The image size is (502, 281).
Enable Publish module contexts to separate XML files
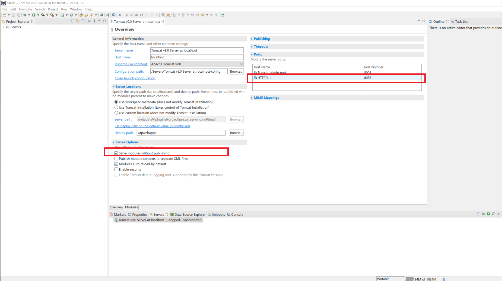pos(116,159)
